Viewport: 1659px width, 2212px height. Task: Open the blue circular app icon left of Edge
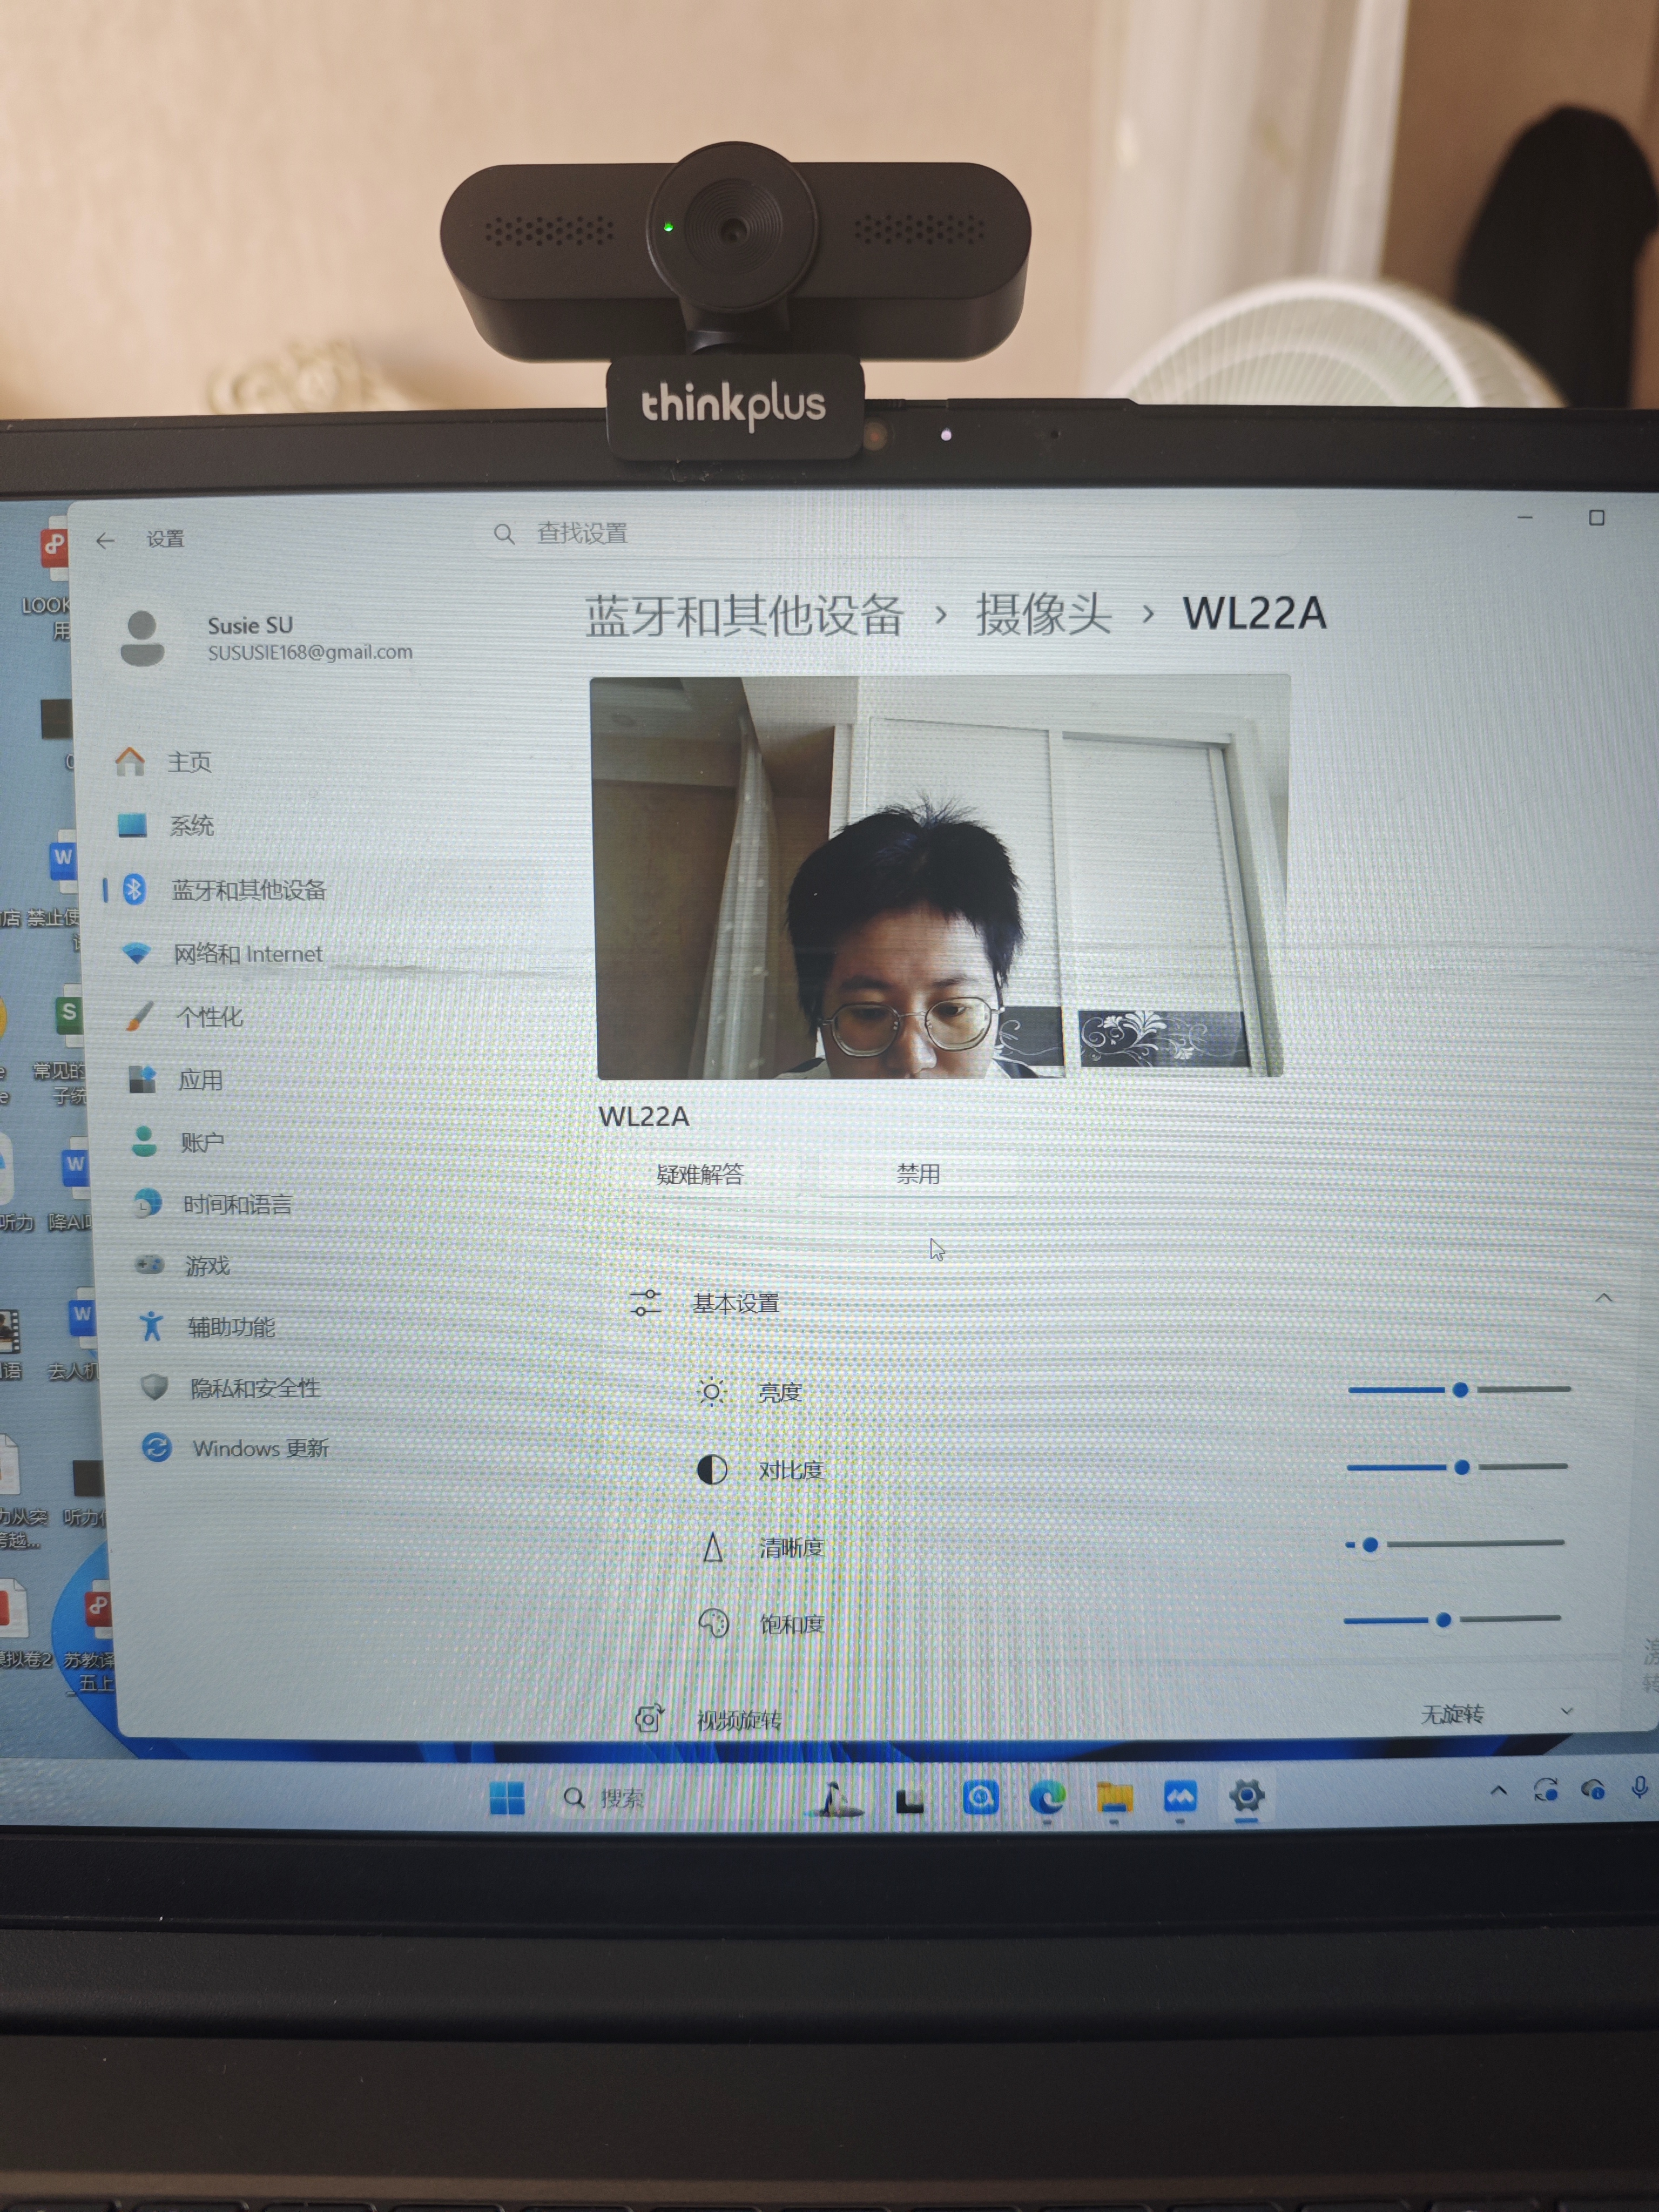click(980, 1798)
